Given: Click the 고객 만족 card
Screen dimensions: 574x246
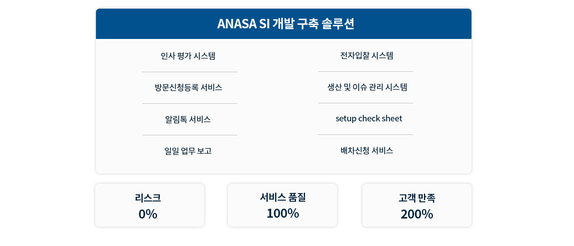Looking at the screenshot, I should coord(417,205).
